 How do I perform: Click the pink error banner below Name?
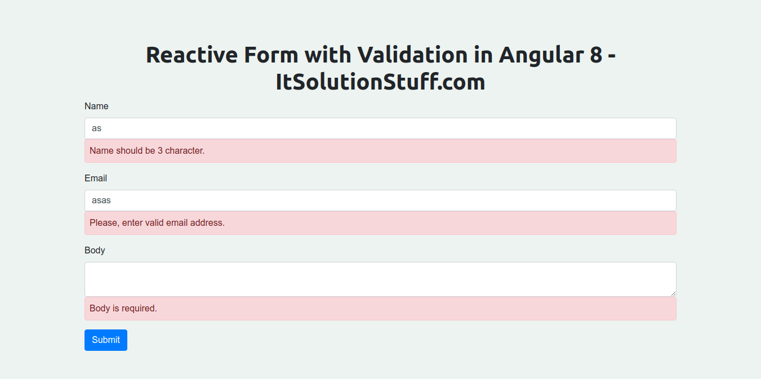pyautogui.click(x=380, y=150)
